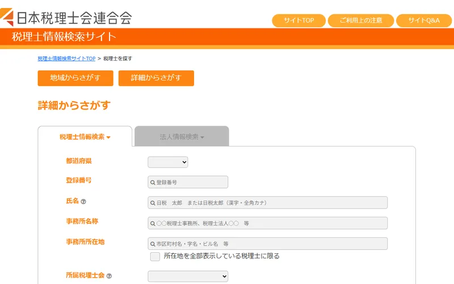This screenshot has width=454, height=284.
Task: Click the magnifier icon in 登録番号 field
Action: (x=153, y=182)
